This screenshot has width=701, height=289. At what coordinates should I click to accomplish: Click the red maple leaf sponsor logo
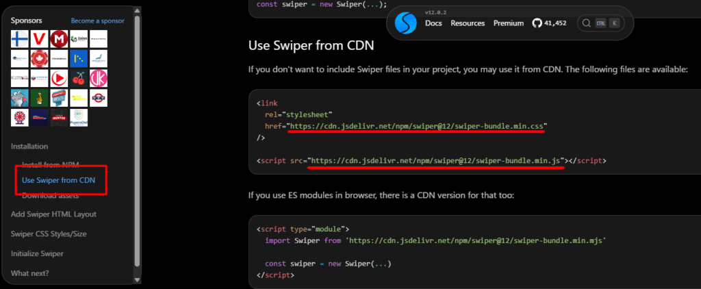[x=40, y=59]
